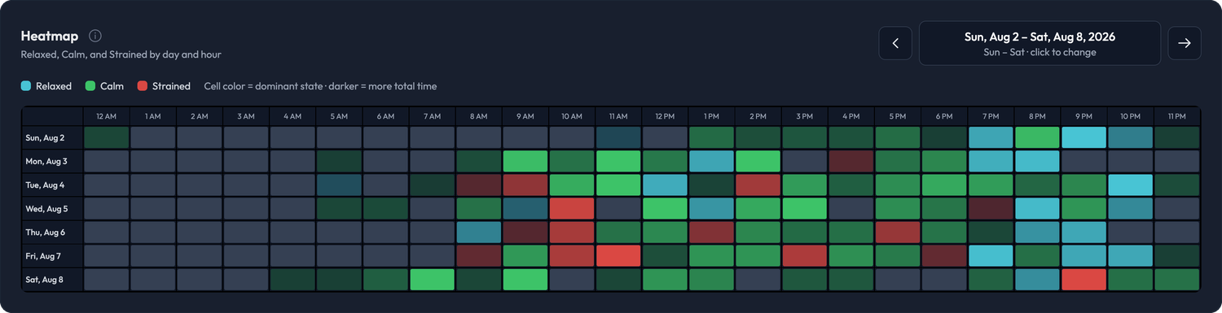Click the info icon beside Heatmap title
This screenshot has height=313, width=1222.
[95, 36]
